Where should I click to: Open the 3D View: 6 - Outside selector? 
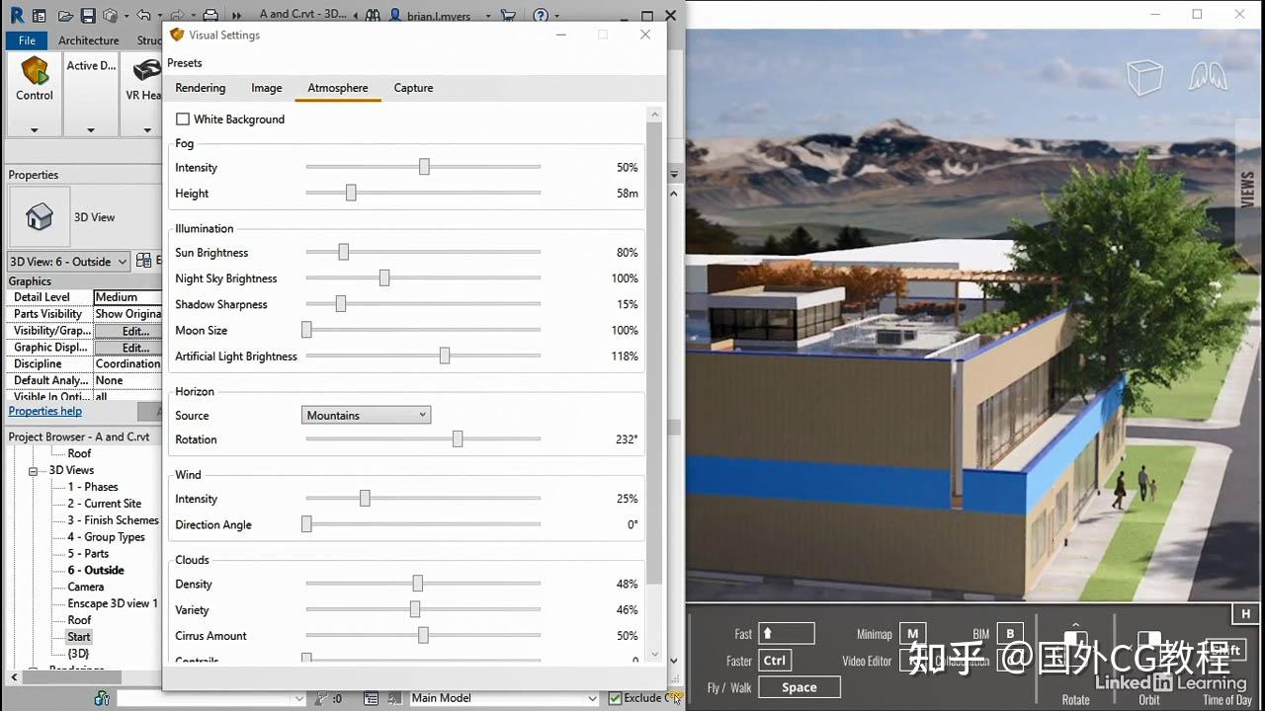click(68, 262)
